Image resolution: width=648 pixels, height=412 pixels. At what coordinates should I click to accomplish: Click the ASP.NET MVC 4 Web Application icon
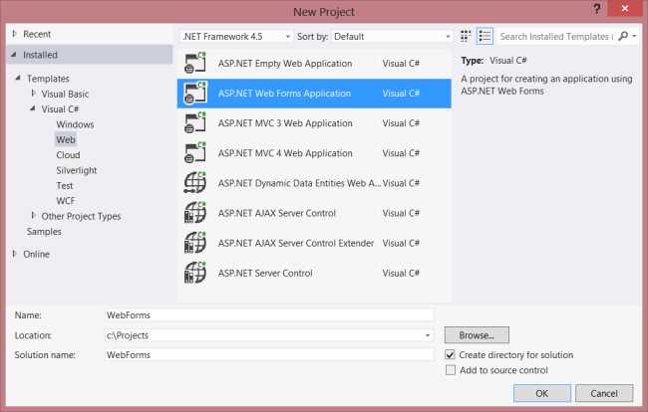click(x=195, y=153)
